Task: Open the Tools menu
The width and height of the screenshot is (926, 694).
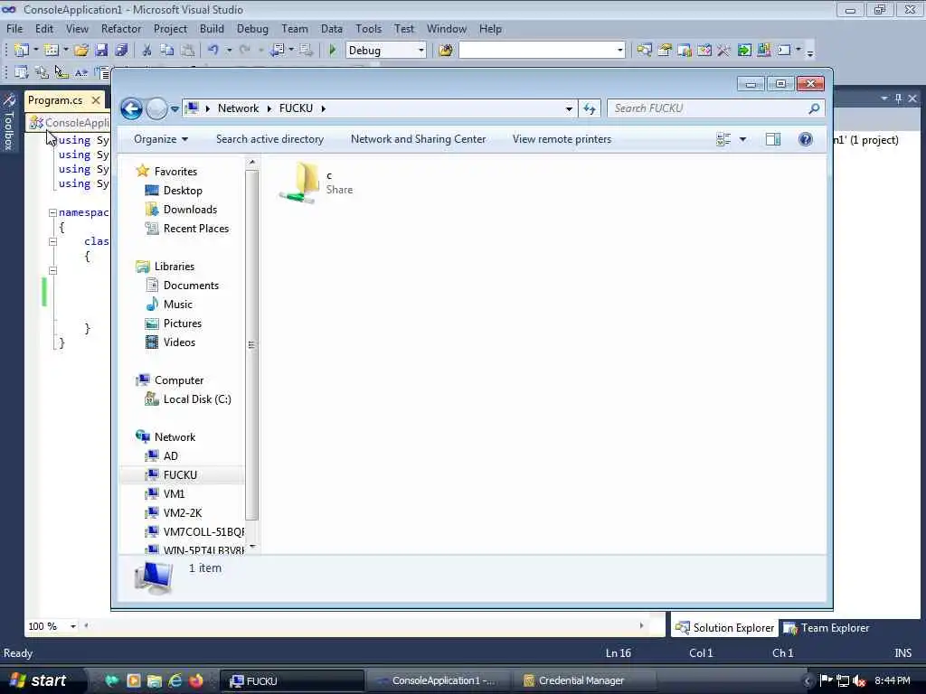Action: (x=369, y=28)
